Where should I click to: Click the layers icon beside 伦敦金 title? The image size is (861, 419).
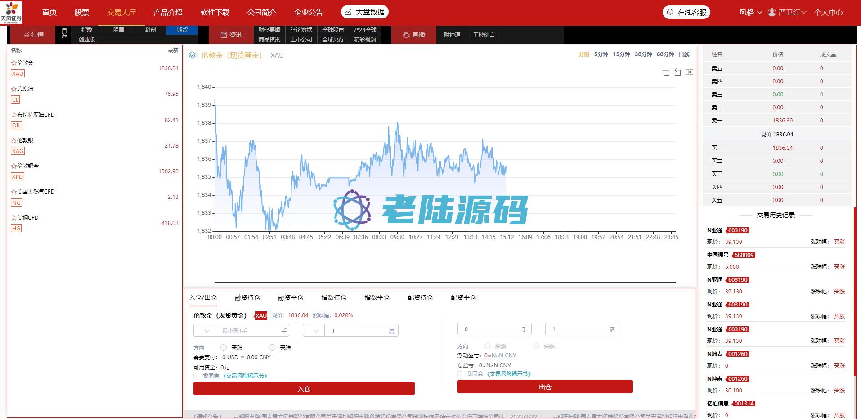coord(193,55)
